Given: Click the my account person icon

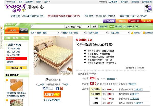Looking at the screenshot, I should coord(132,33).
